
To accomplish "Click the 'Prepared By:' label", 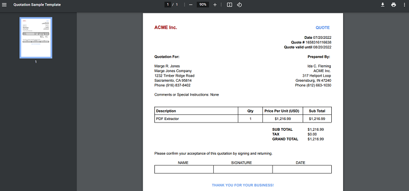I will tap(319, 57).
